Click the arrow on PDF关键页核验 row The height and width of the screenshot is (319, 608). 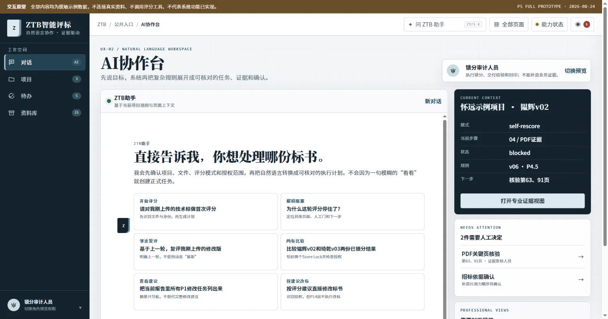[581, 257]
